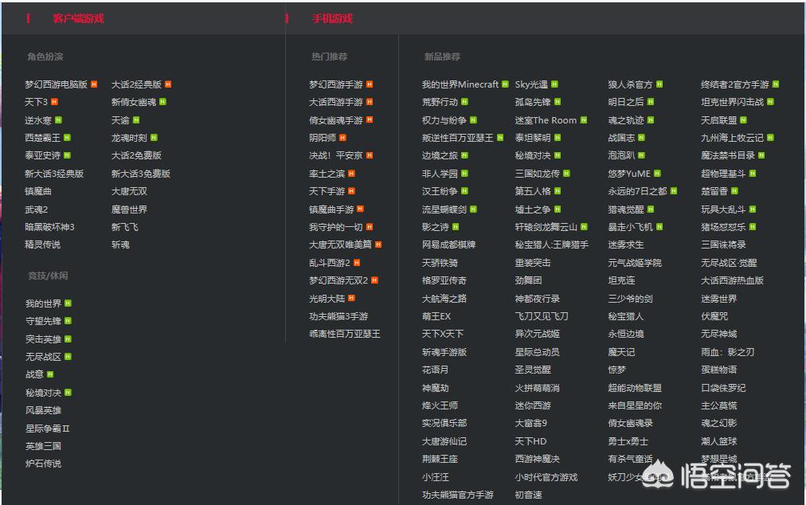Image resolution: width=806 pixels, height=505 pixels.
Task: Click the new badge next to Sky光遇
Action: tap(554, 84)
